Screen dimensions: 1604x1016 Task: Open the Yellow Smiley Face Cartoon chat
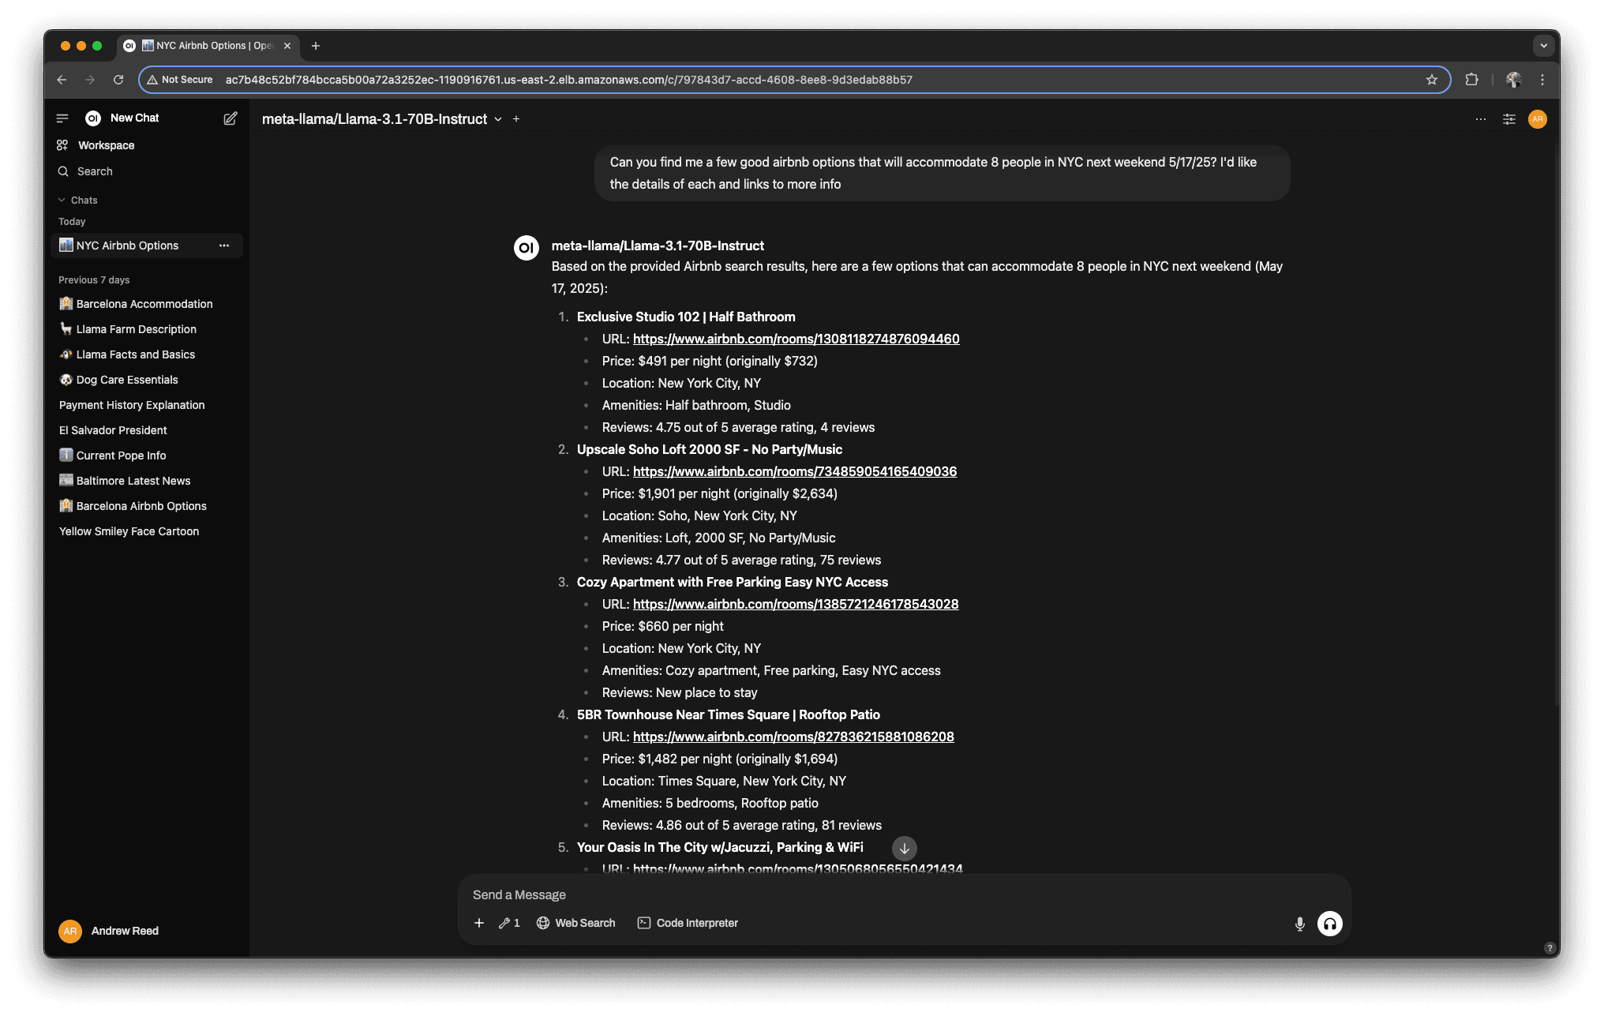[147, 531]
